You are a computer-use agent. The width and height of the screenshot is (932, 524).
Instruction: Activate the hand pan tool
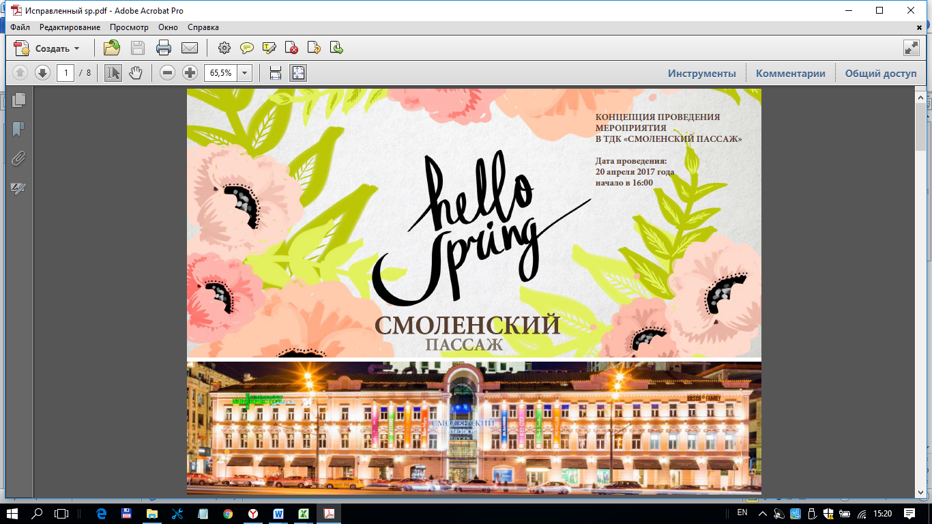click(136, 73)
